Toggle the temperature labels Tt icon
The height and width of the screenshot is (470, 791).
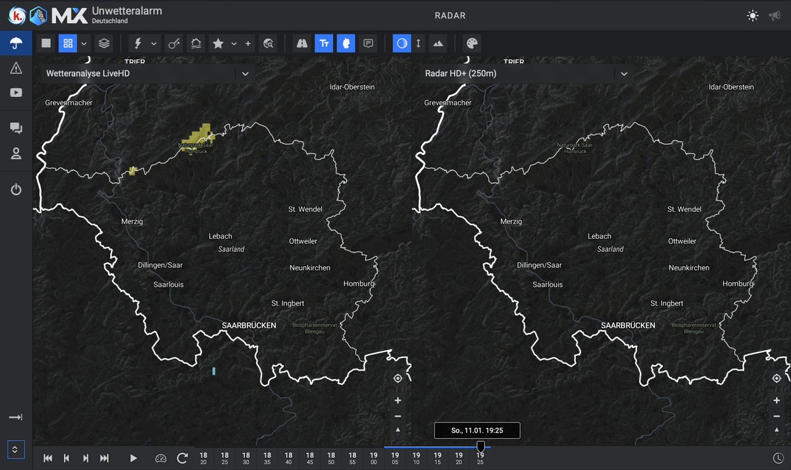324,43
